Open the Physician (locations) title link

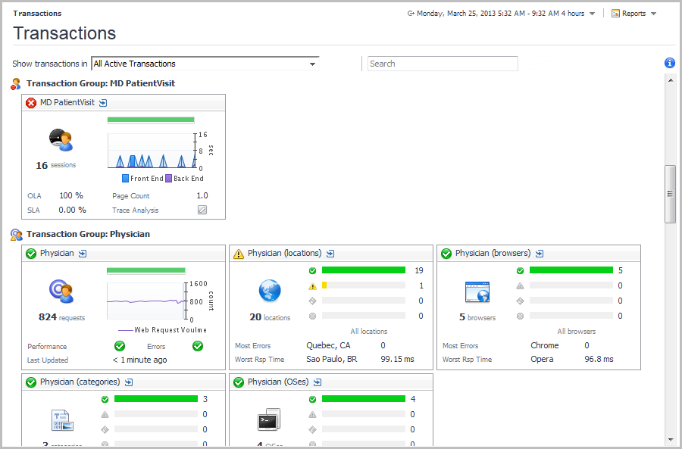click(284, 253)
